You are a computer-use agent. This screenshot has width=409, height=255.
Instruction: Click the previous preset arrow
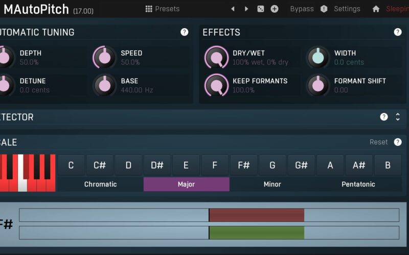pos(233,9)
